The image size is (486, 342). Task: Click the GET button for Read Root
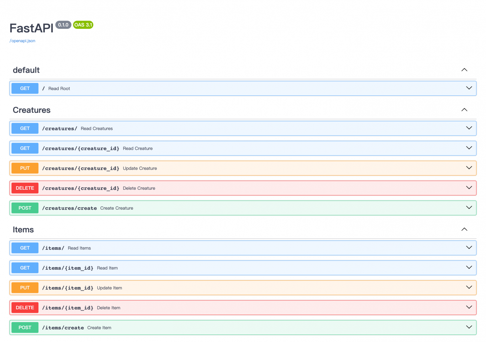[x=25, y=88]
